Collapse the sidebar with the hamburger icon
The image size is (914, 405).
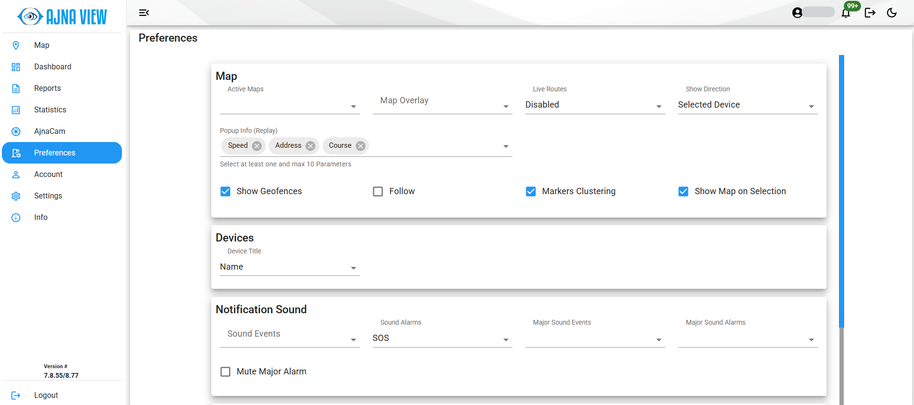[144, 13]
